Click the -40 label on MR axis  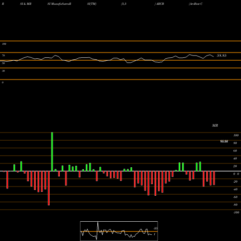point(235,189)
